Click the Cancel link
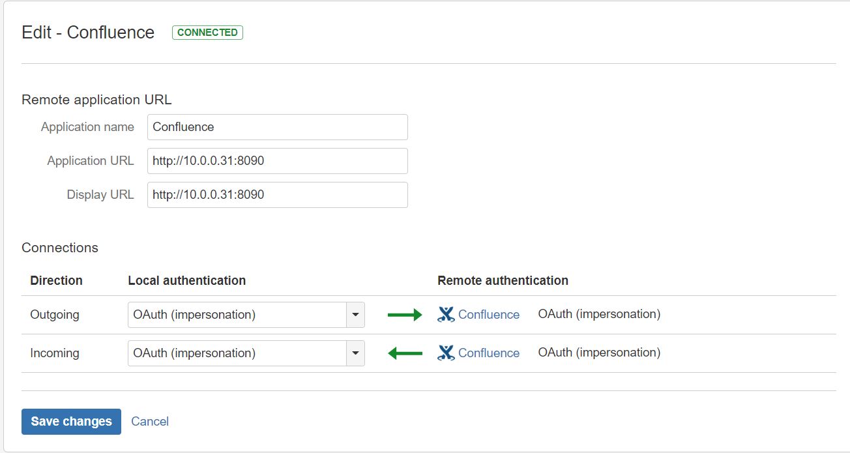The image size is (850, 453). tap(150, 422)
